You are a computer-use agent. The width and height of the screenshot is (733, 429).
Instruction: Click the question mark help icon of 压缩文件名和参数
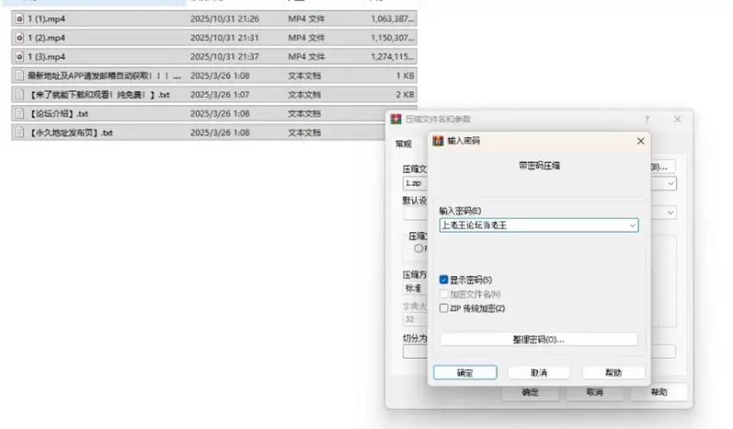647,120
